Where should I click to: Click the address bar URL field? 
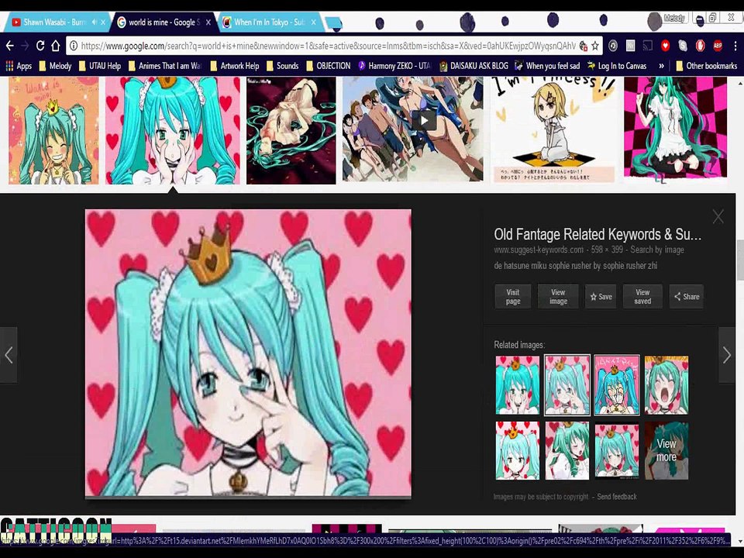[327, 46]
